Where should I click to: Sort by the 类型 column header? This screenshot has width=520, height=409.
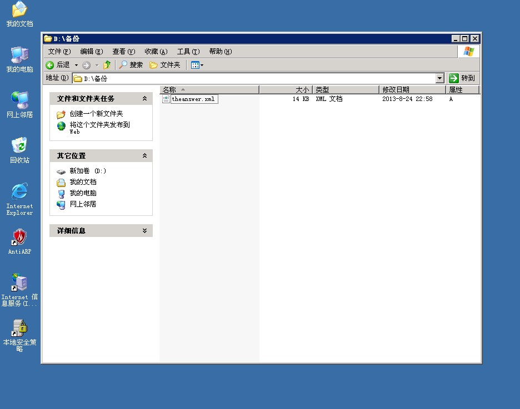346,89
